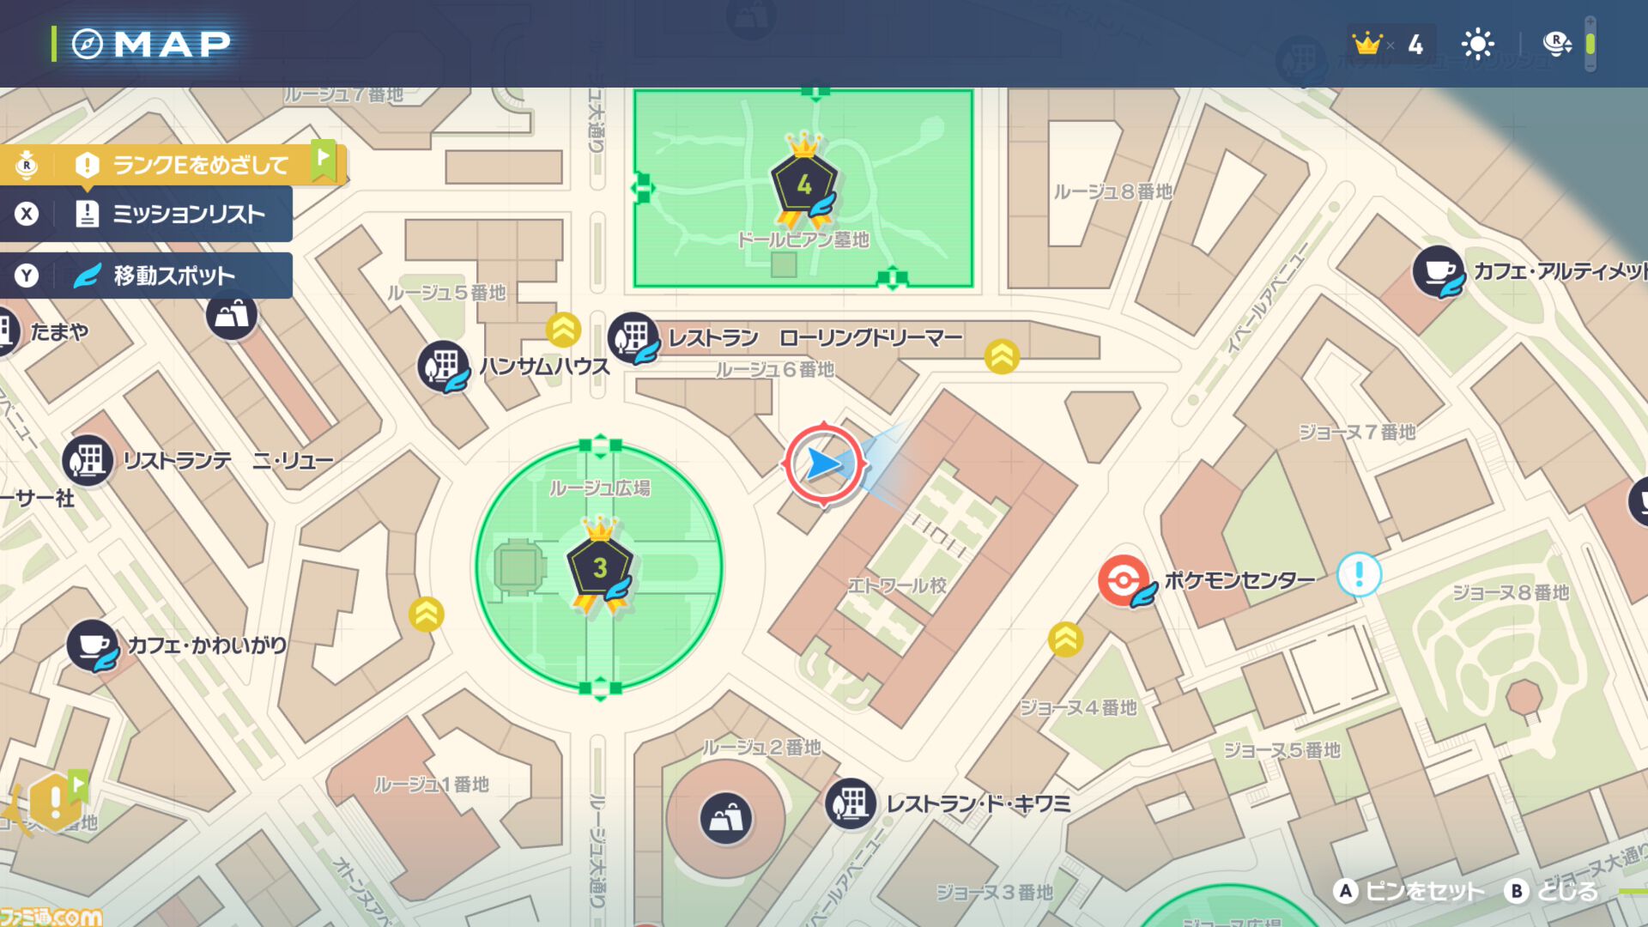The width and height of the screenshot is (1648, 927).
Task: Click the ドールビアン墓地 zone label
Action: (803, 240)
